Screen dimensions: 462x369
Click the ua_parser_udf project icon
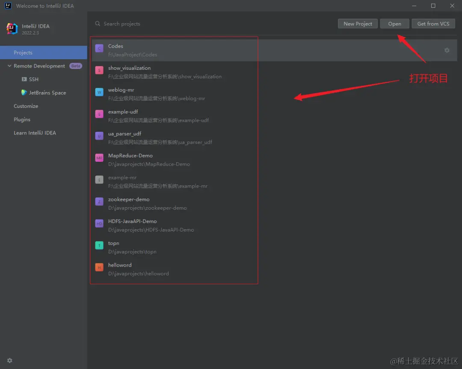click(x=99, y=136)
